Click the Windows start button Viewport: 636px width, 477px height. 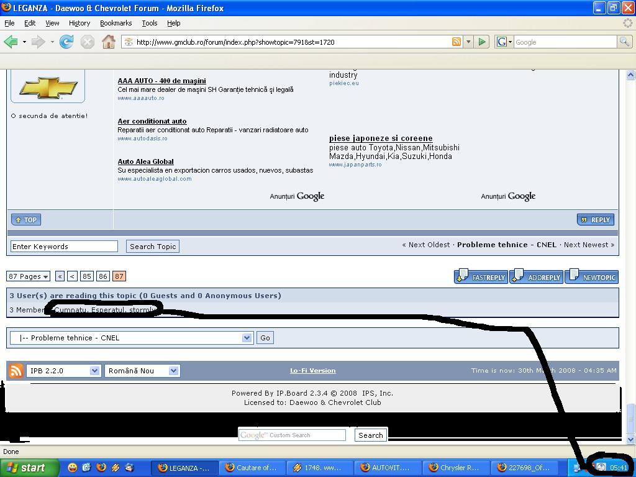(x=29, y=468)
